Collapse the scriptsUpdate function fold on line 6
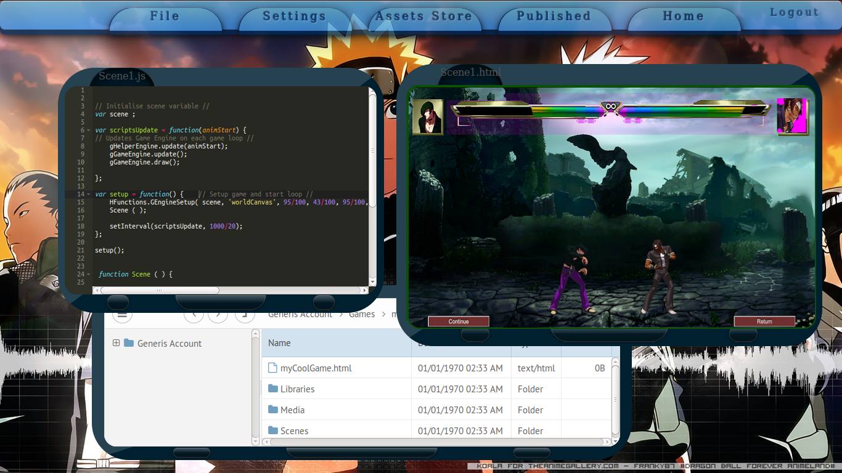Screen dimensions: 842x473 coord(90,131)
